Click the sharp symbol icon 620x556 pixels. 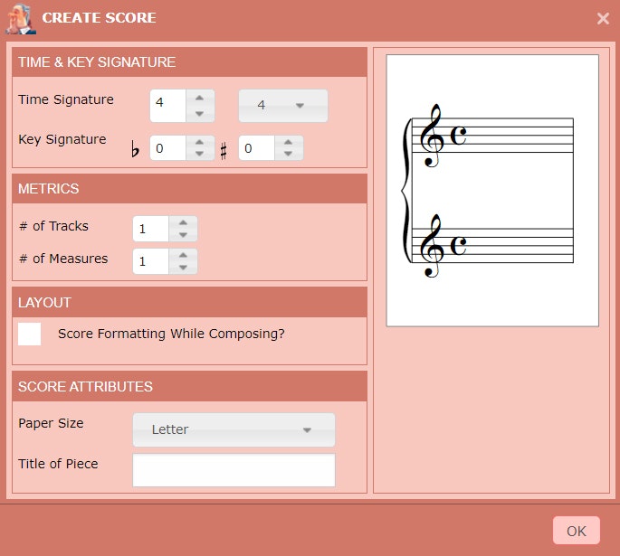click(x=224, y=152)
